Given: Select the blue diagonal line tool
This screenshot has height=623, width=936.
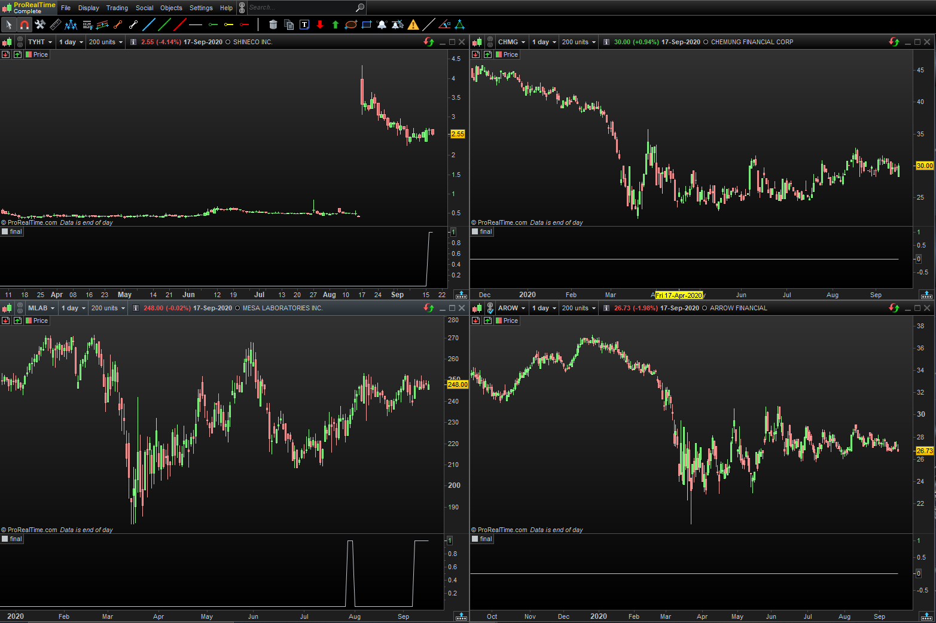Looking at the screenshot, I should pyautogui.click(x=149, y=25).
